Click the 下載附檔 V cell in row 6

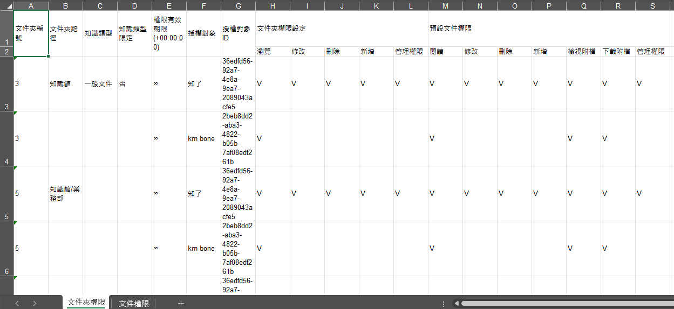pos(604,249)
